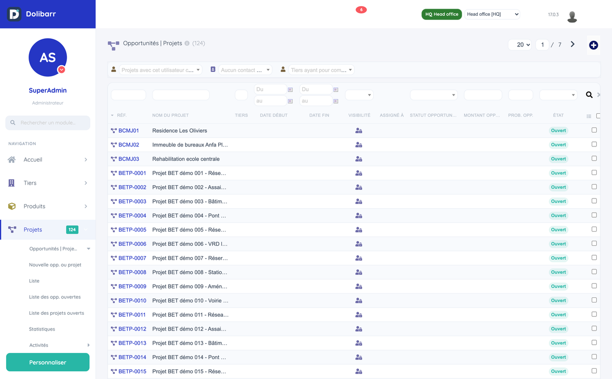
Task: Open Tiers in navigation
Action: coord(48,183)
